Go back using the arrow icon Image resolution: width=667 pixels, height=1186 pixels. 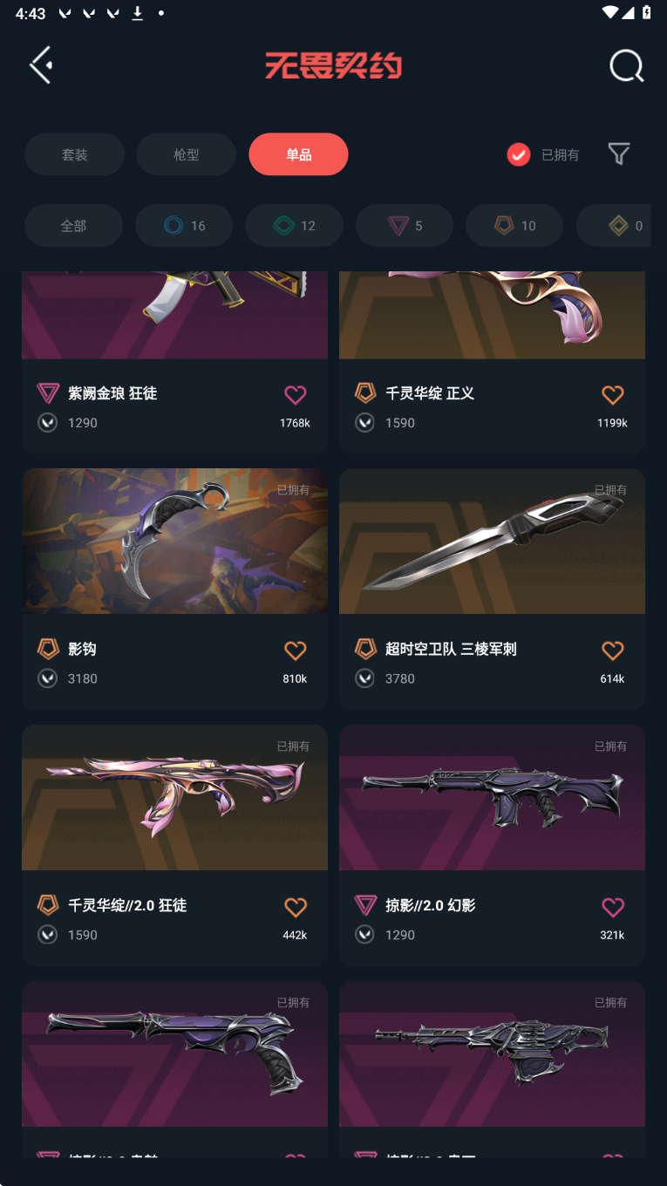point(41,65)
